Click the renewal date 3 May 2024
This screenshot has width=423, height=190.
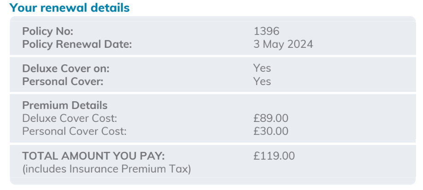pos(283,45)
